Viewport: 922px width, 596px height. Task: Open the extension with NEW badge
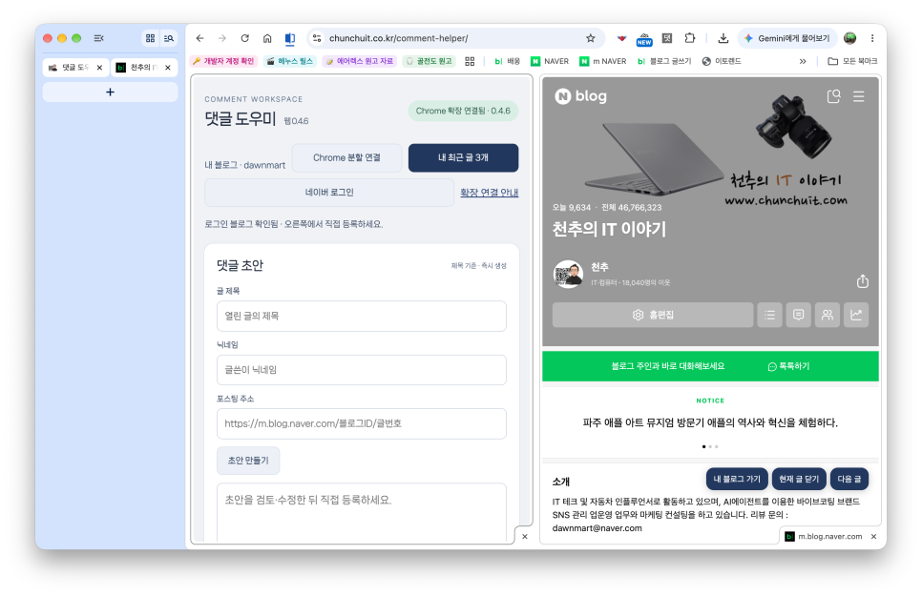(644, 39)
